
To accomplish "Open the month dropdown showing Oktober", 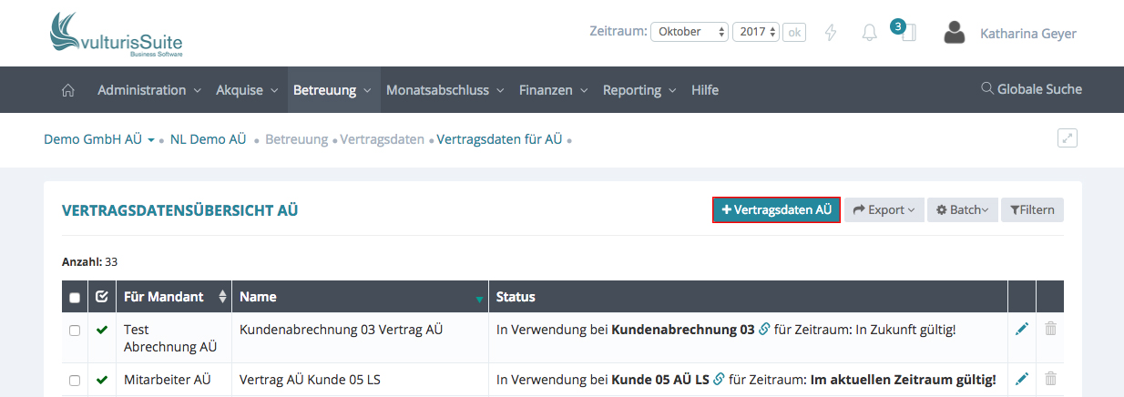I will [689, 32].
